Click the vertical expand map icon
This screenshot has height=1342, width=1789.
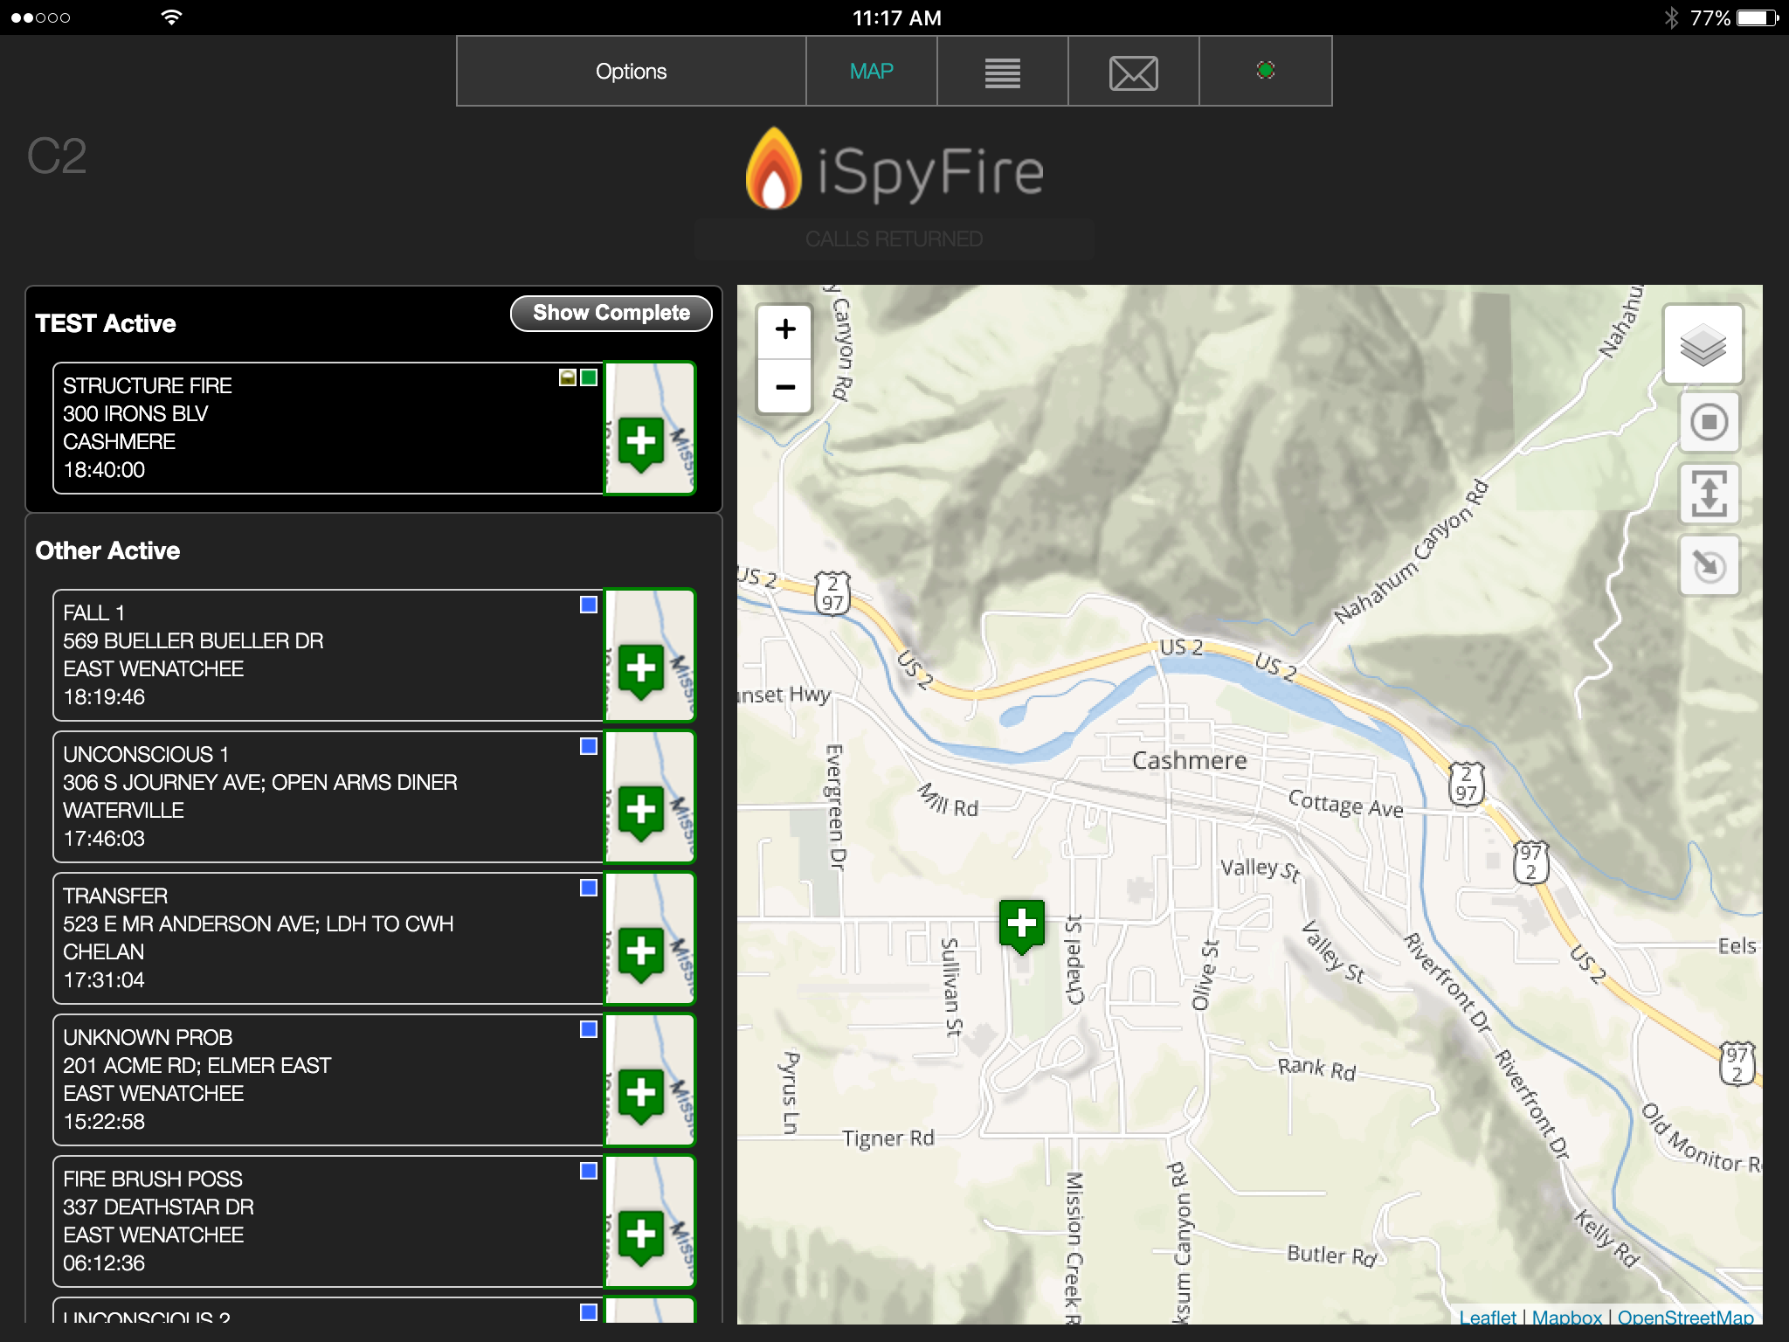tap(1709, 494)
